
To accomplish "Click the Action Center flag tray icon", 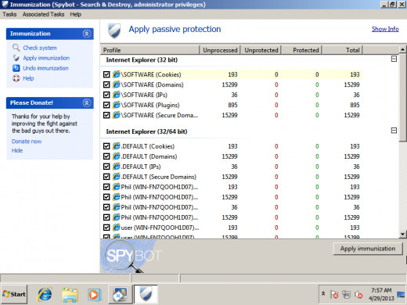I will (334, 295).
